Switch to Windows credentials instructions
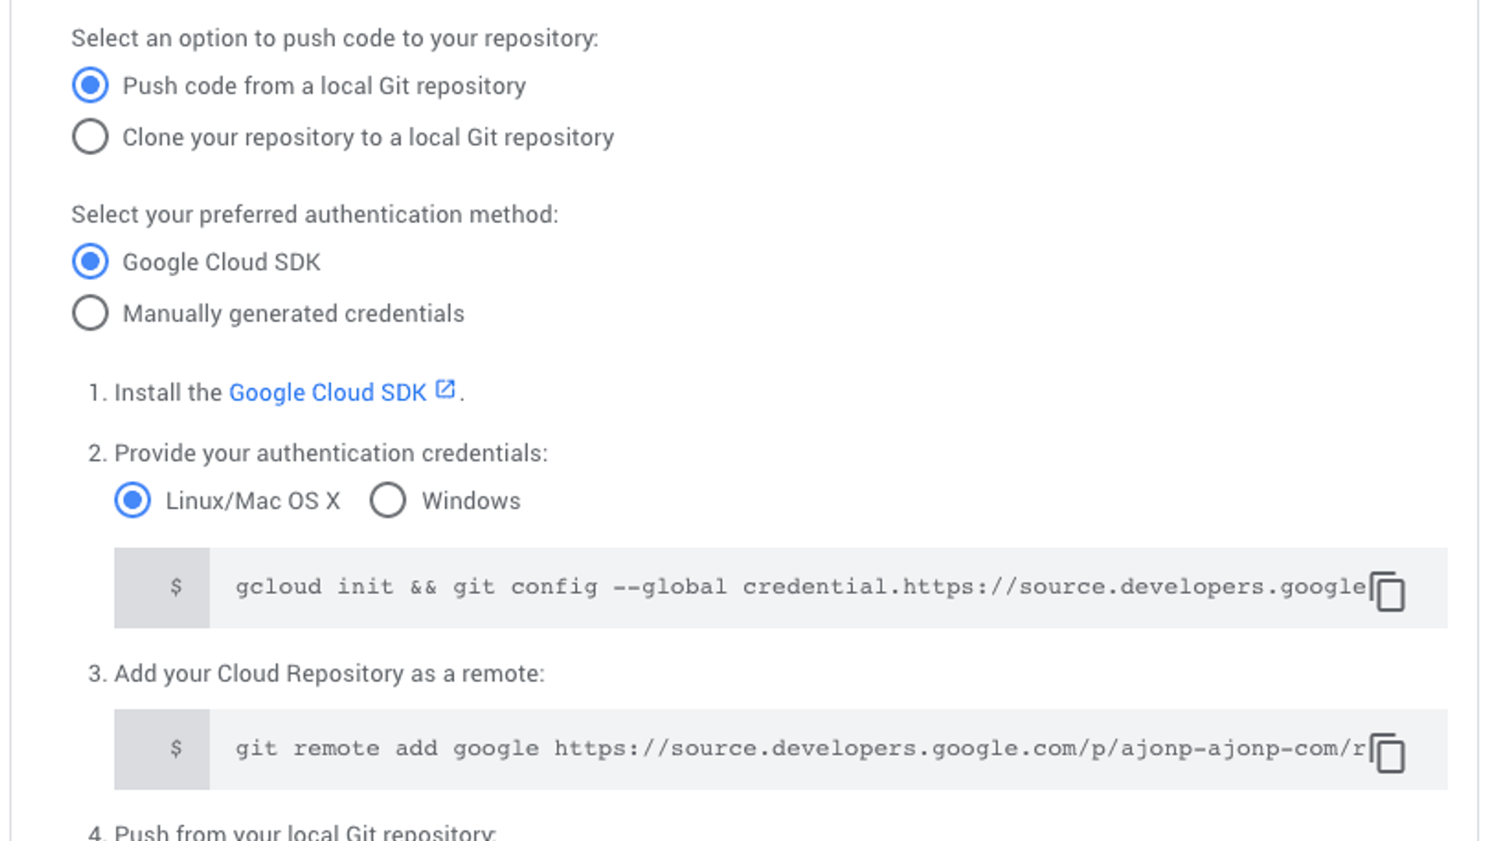This screenshot has height=841, width=1497. (x=388, y=500)
